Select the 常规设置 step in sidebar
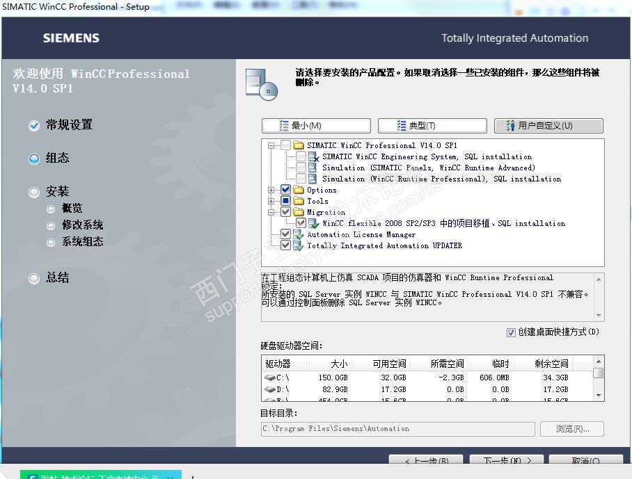The width and height of the screenshot is (632, 479). click(61, 124)
